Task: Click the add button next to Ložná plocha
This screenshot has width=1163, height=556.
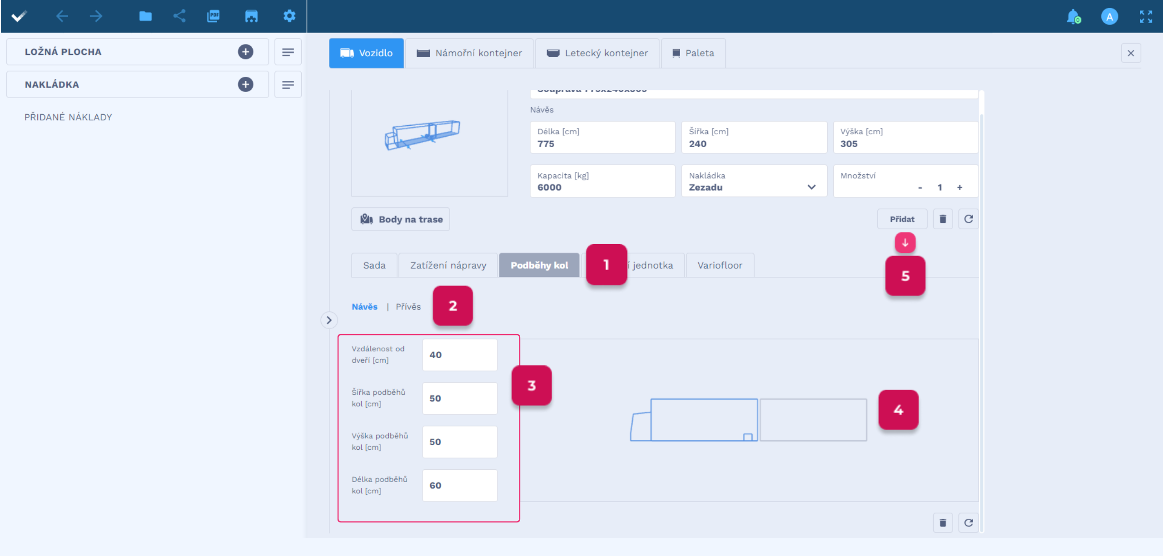Action: pos(245,52)
